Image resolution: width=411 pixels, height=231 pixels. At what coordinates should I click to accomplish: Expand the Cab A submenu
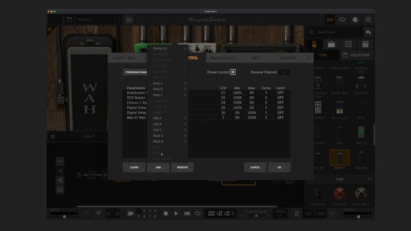tap(168, 118)
